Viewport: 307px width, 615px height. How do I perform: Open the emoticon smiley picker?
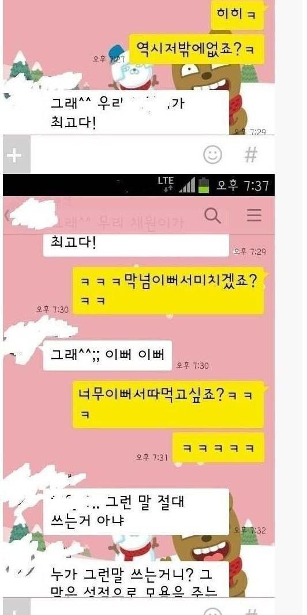[212, 155]
